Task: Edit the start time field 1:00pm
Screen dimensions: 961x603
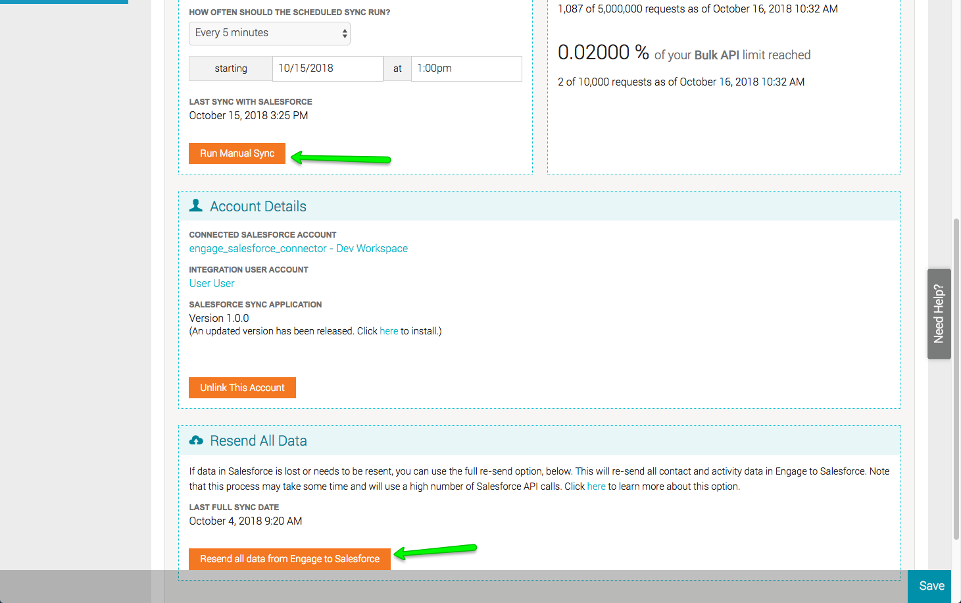Action: [x=466, y=68]
